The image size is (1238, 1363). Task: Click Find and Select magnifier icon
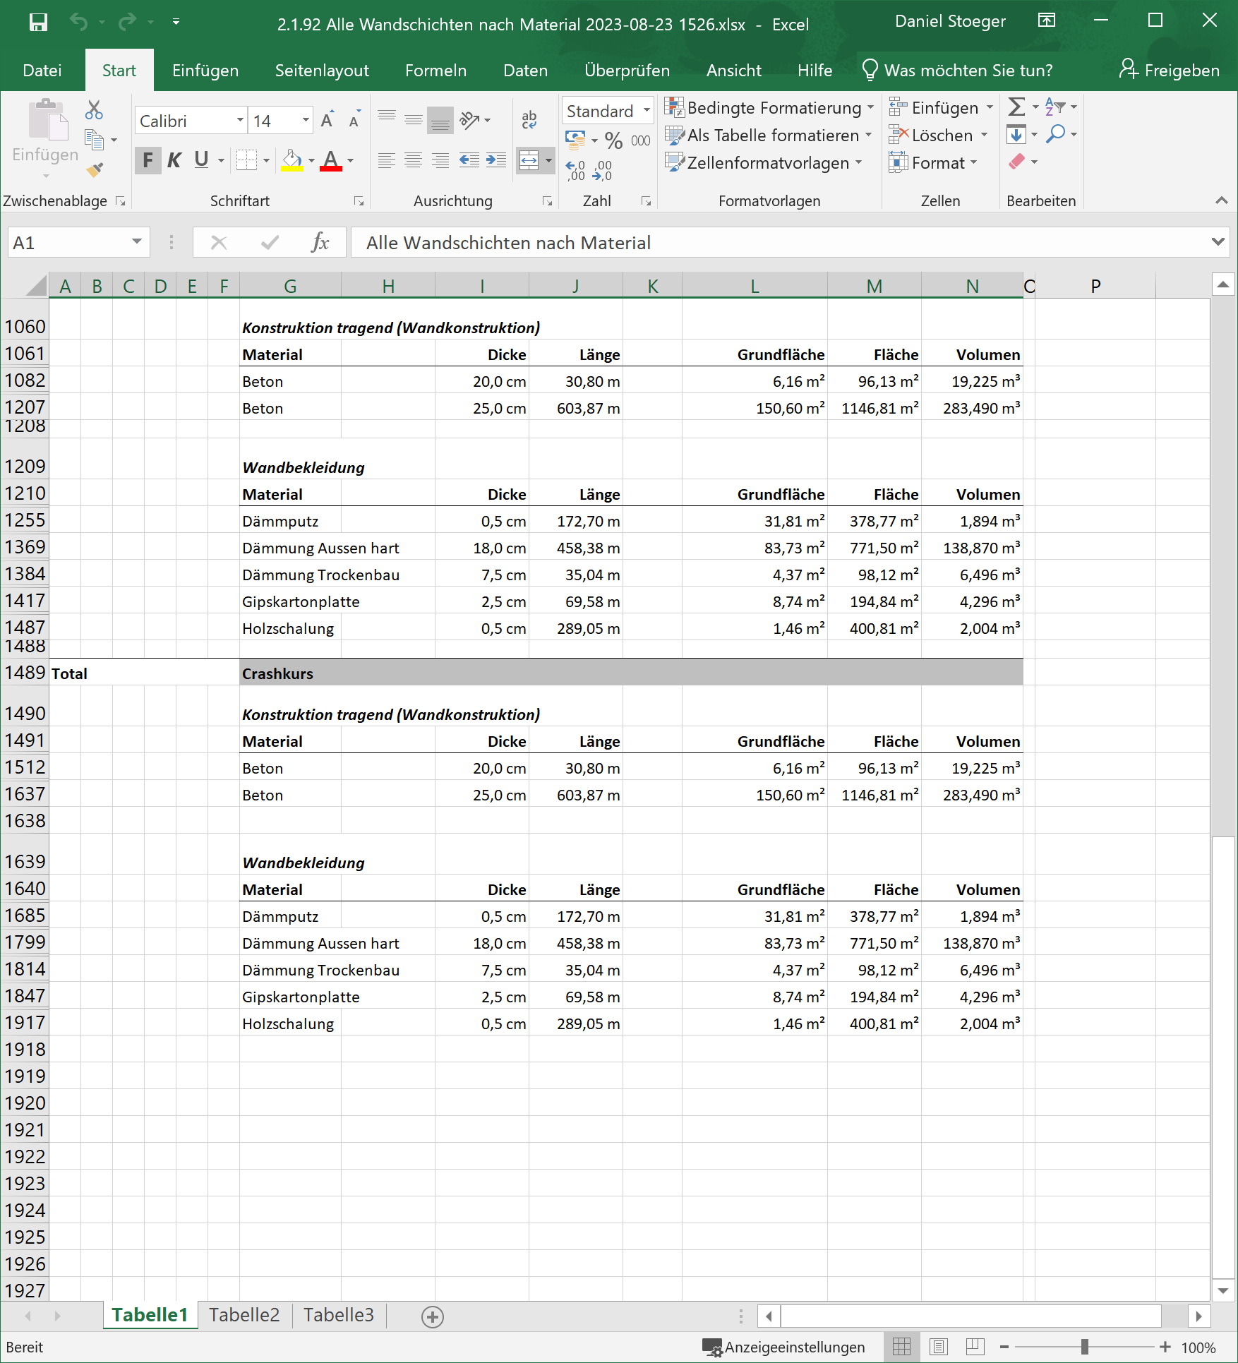pyautogui.click(x=1056, y=133)
